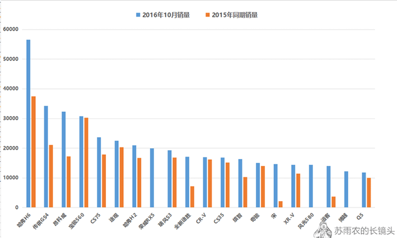
Task: Click the 20000 y-axis label
Action: click(11, 148)
